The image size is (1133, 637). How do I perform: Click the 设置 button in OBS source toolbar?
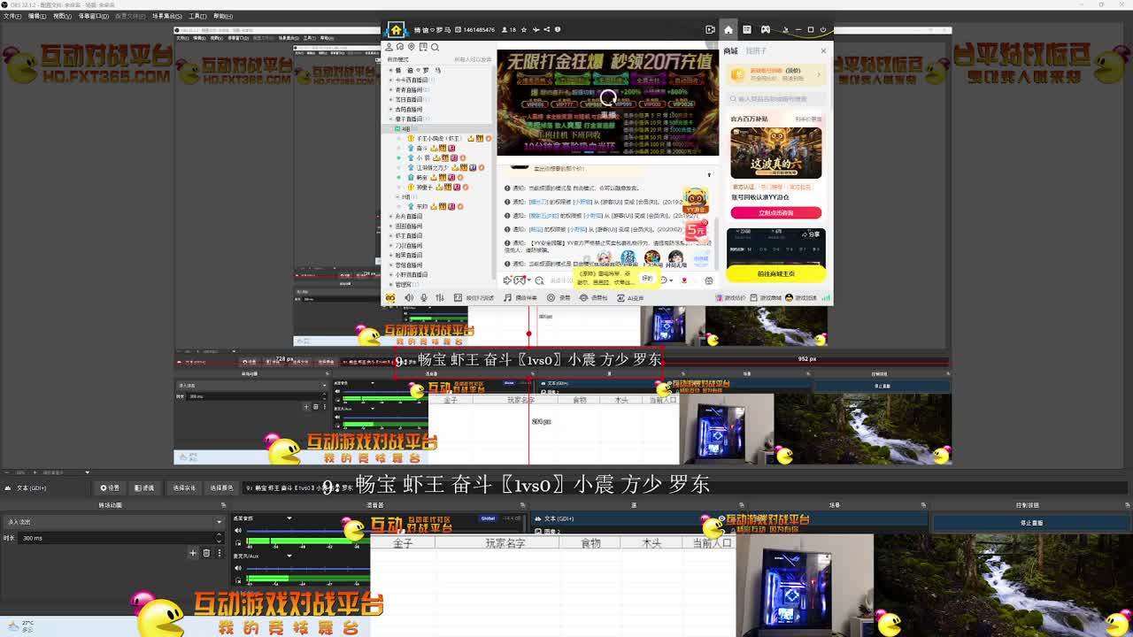pos(110,488)
